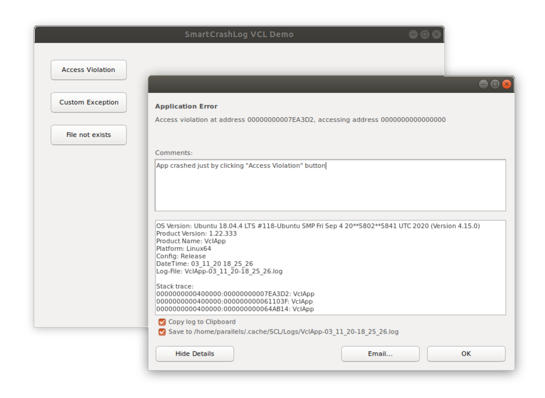Click the 'Stack trace:' heading line
The image size is (545, 398).
coord(175,287)
